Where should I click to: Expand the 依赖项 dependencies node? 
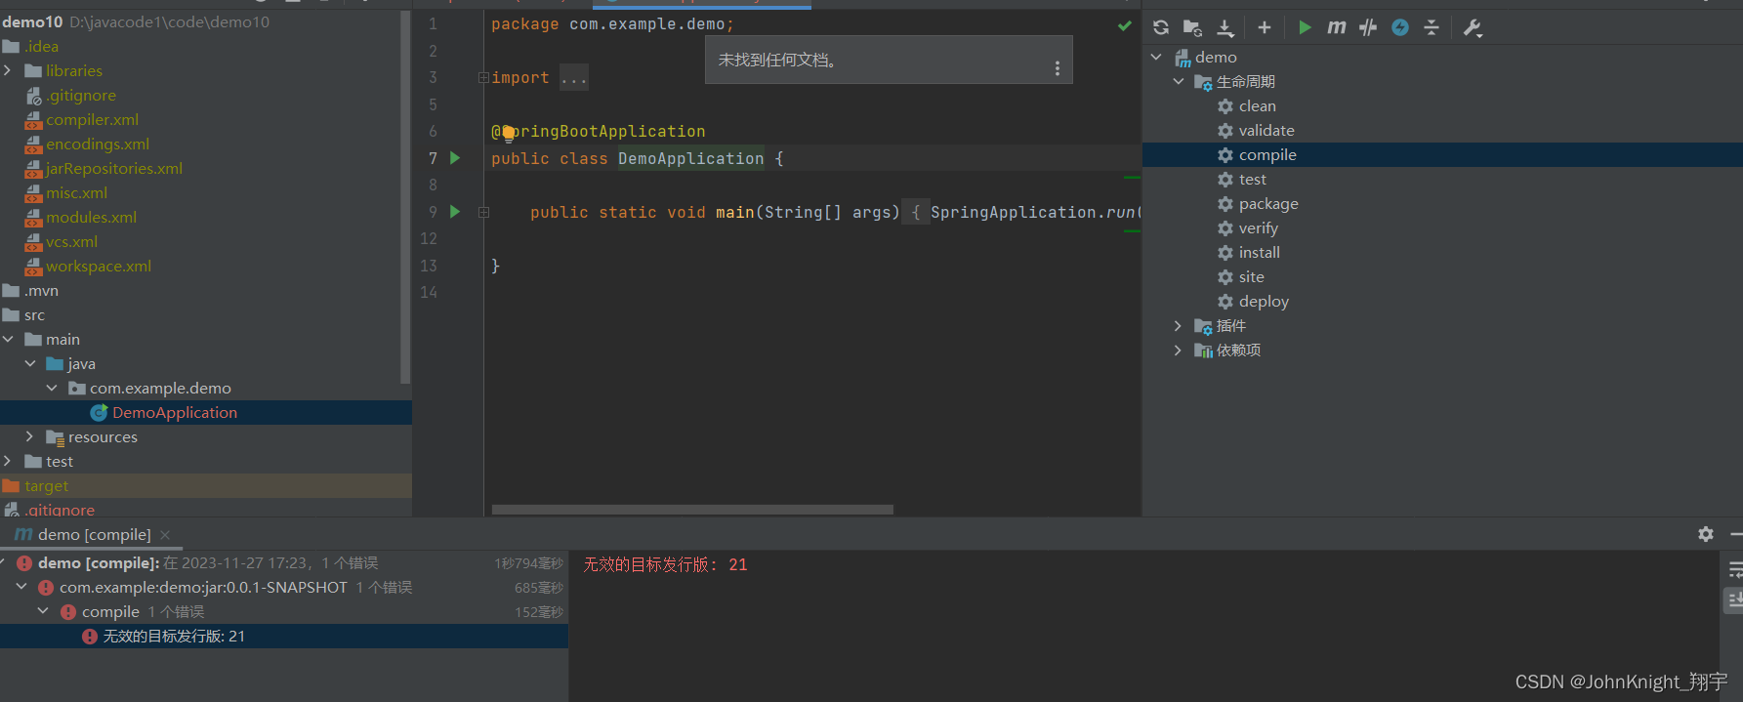tap(1179, 350)
